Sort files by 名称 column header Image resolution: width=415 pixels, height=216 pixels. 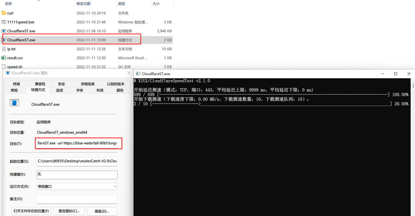click(x=9, y=4)
